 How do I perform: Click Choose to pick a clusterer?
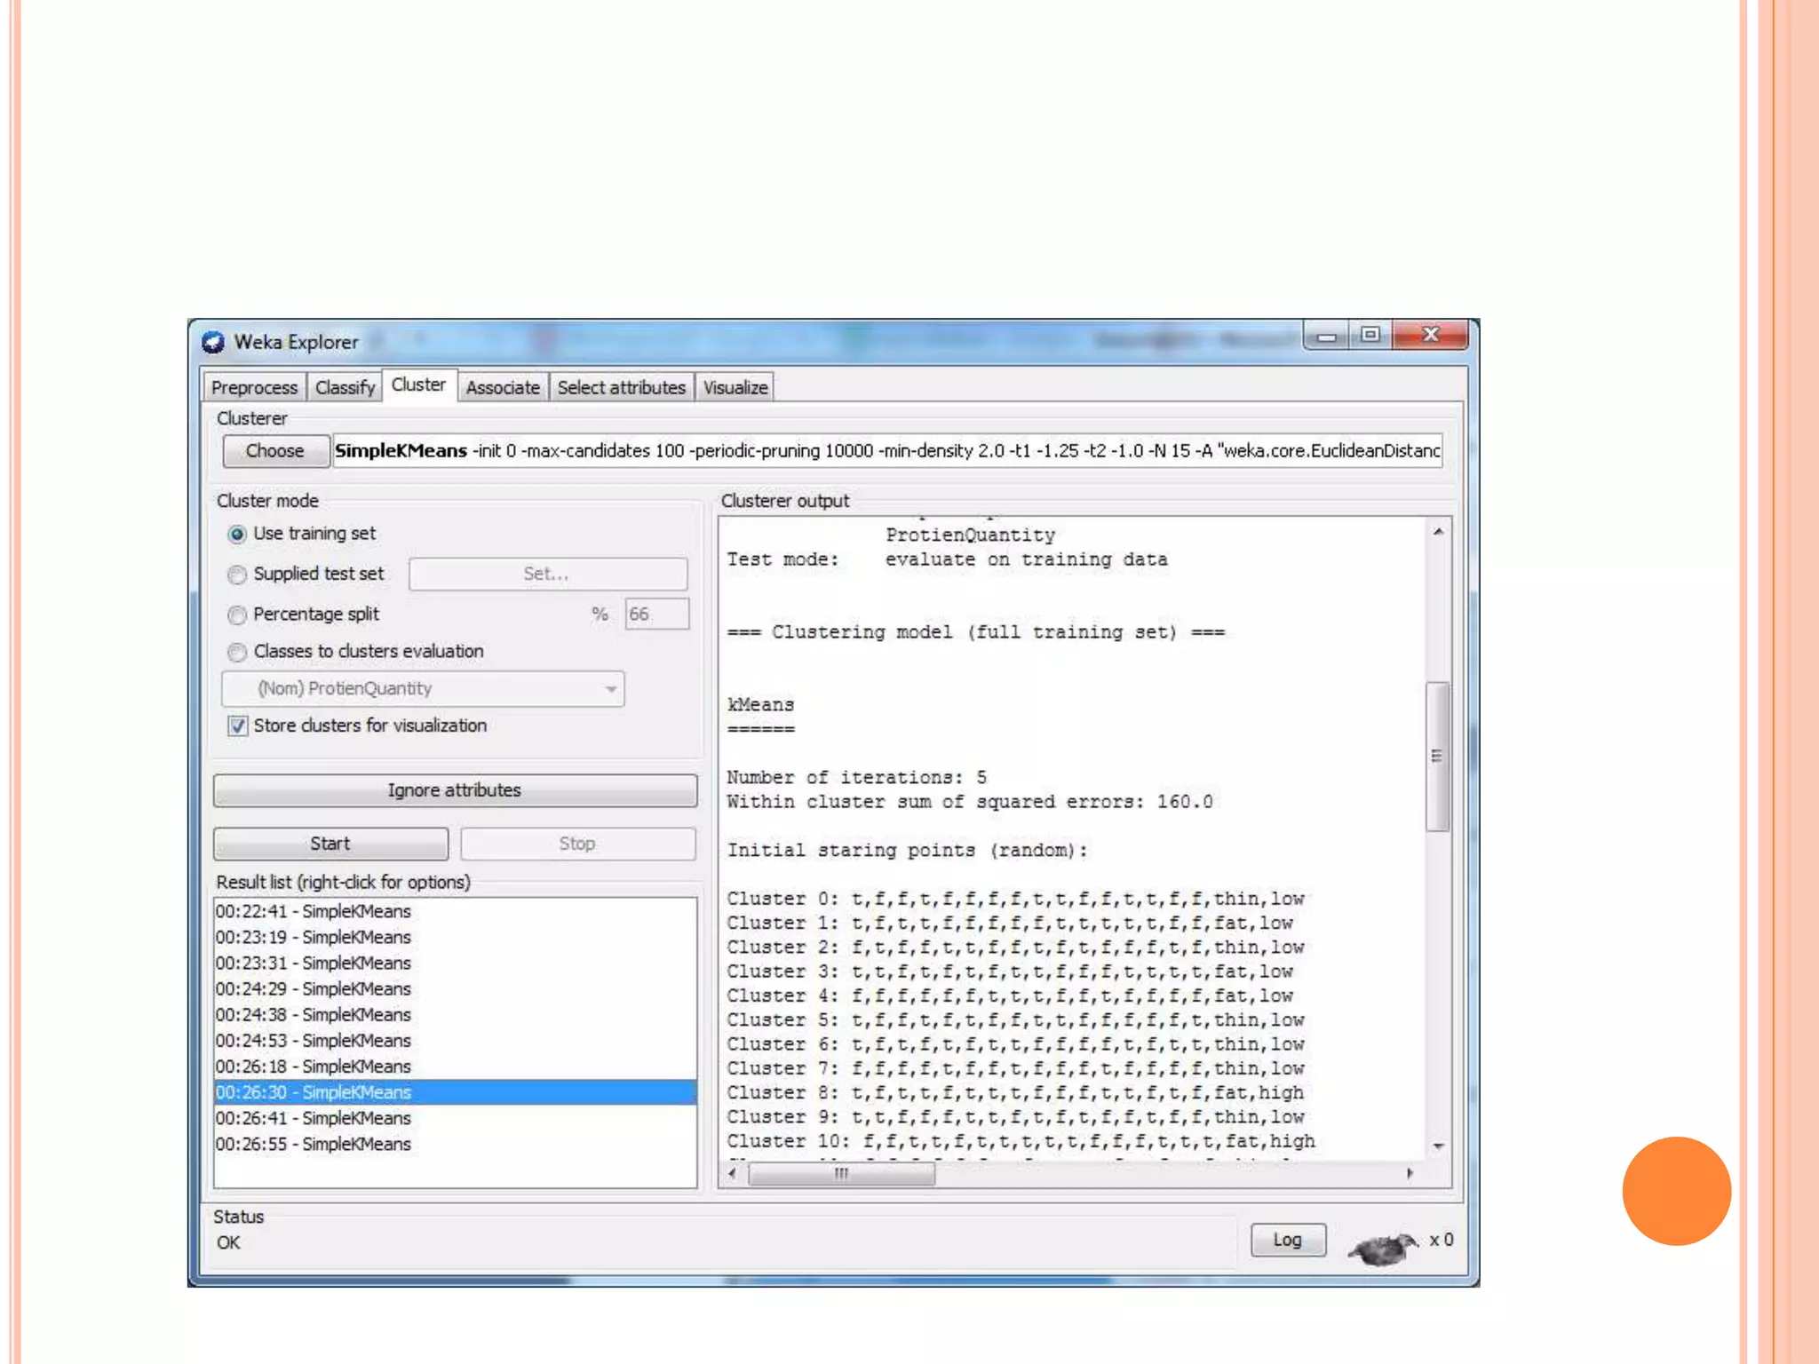[275, 451]
